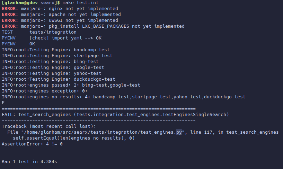283x169 pixels.
Task: Click the 'engines_no_results: 4' log line
Action: click(124, 97)
